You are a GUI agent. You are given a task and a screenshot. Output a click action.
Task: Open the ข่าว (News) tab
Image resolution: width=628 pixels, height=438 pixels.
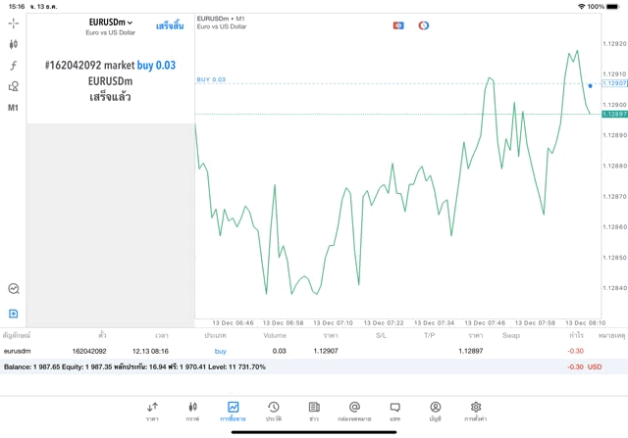pos(314,411)
